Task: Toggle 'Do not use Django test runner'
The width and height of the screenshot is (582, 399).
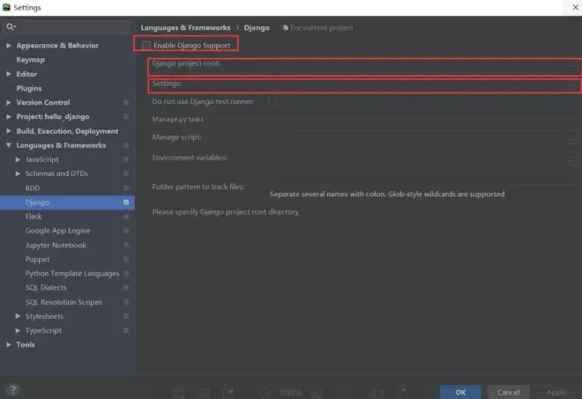Action: pyautogui.click(x=272, y=101)
